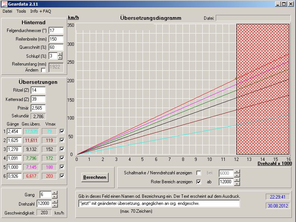Image resolution: width=296 pixels, height=222 pixels.
Task: Click the diagram name description text field
Action: [x=159, y=203]
